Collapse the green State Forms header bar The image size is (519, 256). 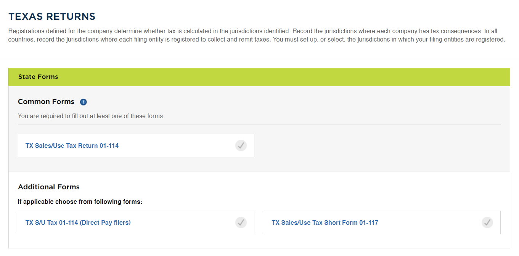[x=259, y=77]
